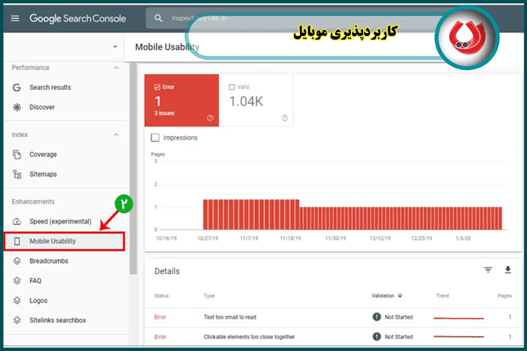Open the Sitemaps page
The width and height of the screenshot is (527, 351).
[x=43, y=174]
